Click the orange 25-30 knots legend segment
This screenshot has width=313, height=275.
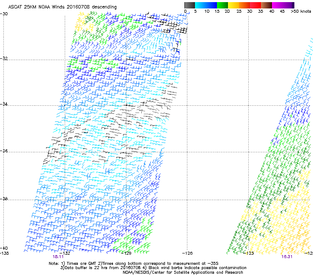pos(244,5)
